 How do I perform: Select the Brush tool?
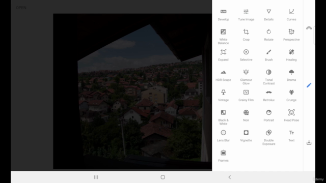point(268,55)
